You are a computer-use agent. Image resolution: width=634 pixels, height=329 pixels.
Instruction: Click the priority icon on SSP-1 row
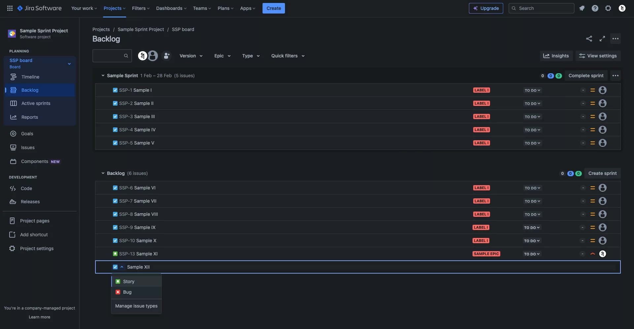point(593,90)
